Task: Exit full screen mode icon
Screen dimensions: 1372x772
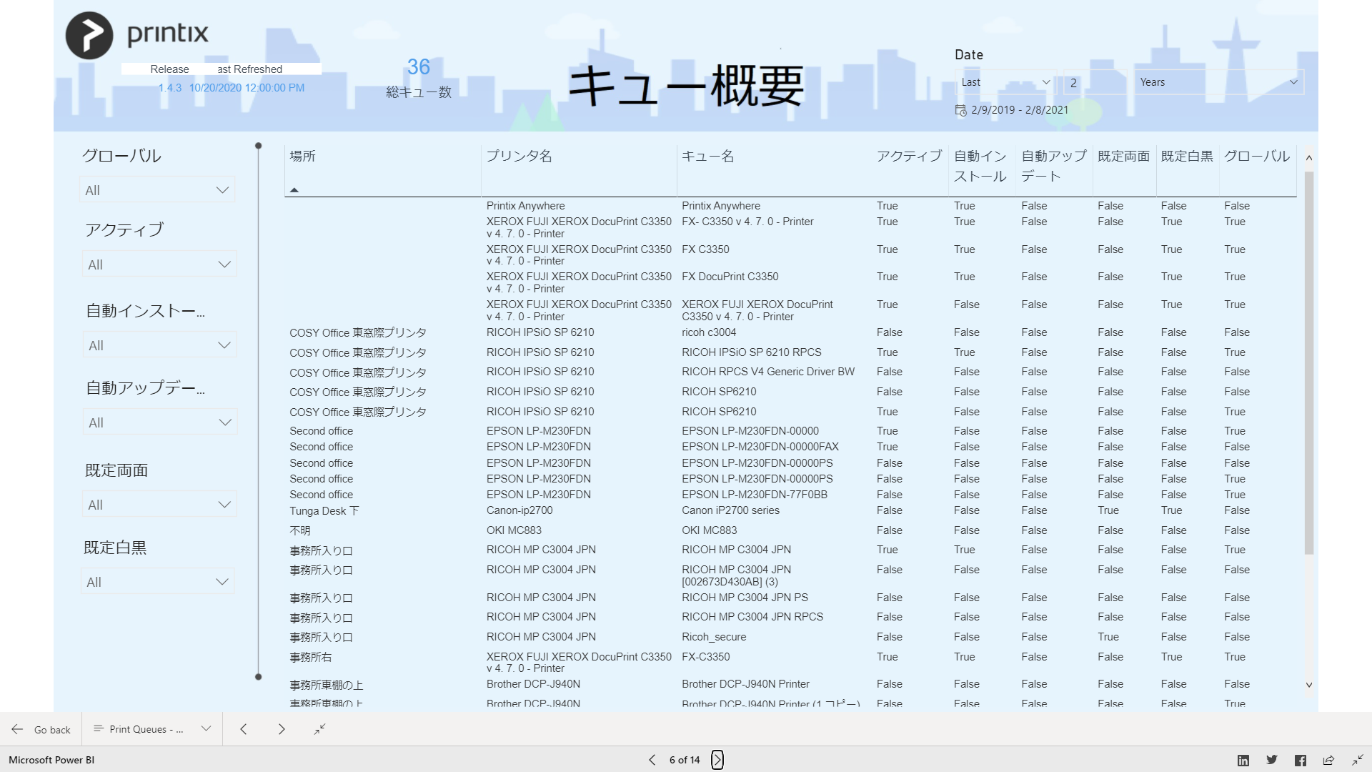Action: pyautogui.click(x=1357, y=761)
